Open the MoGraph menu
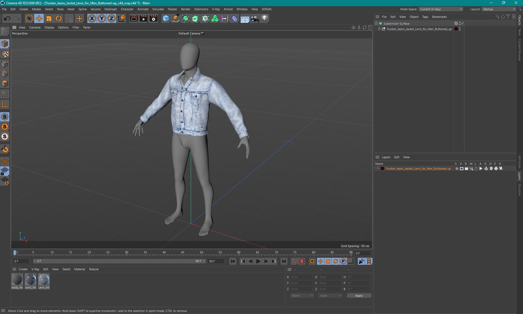The image size is (523, 314). pos(110,9)
